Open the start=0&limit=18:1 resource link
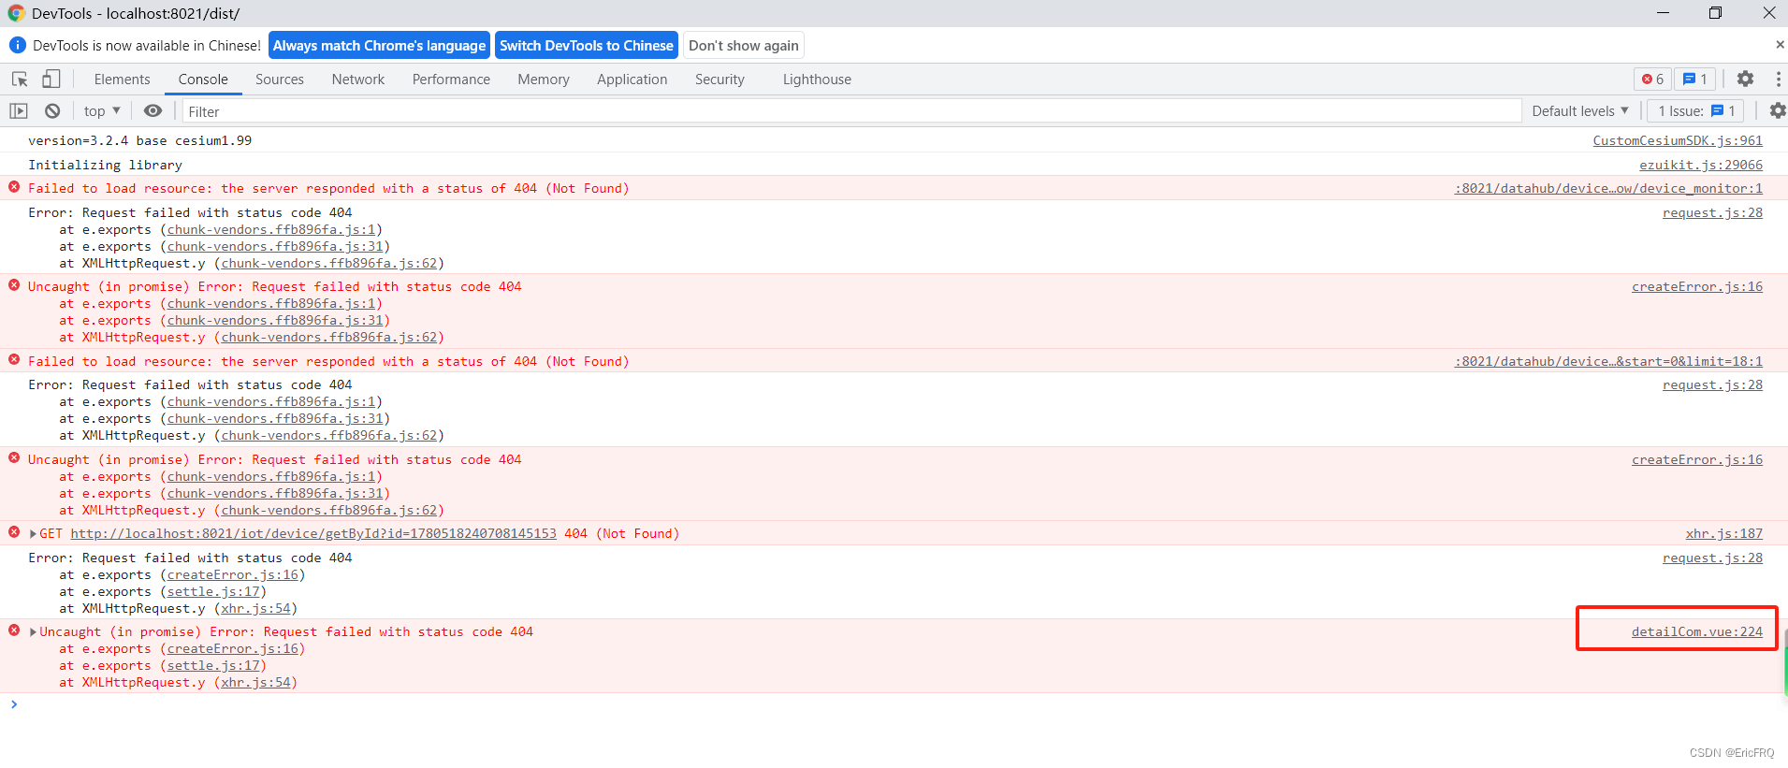The image size is (1788, 768). tap(1608, 362)
